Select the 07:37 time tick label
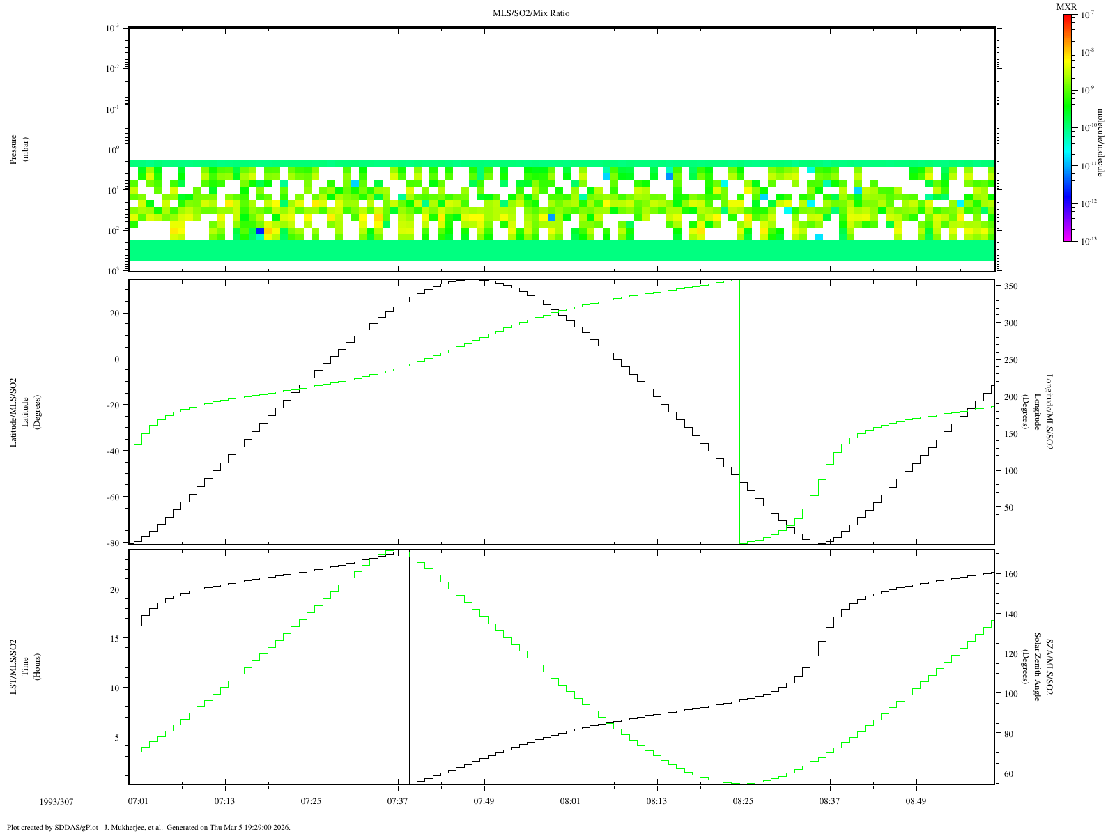Image resolution: width=1115 pixels, height=836 pixels. click(x=397, y=802)
